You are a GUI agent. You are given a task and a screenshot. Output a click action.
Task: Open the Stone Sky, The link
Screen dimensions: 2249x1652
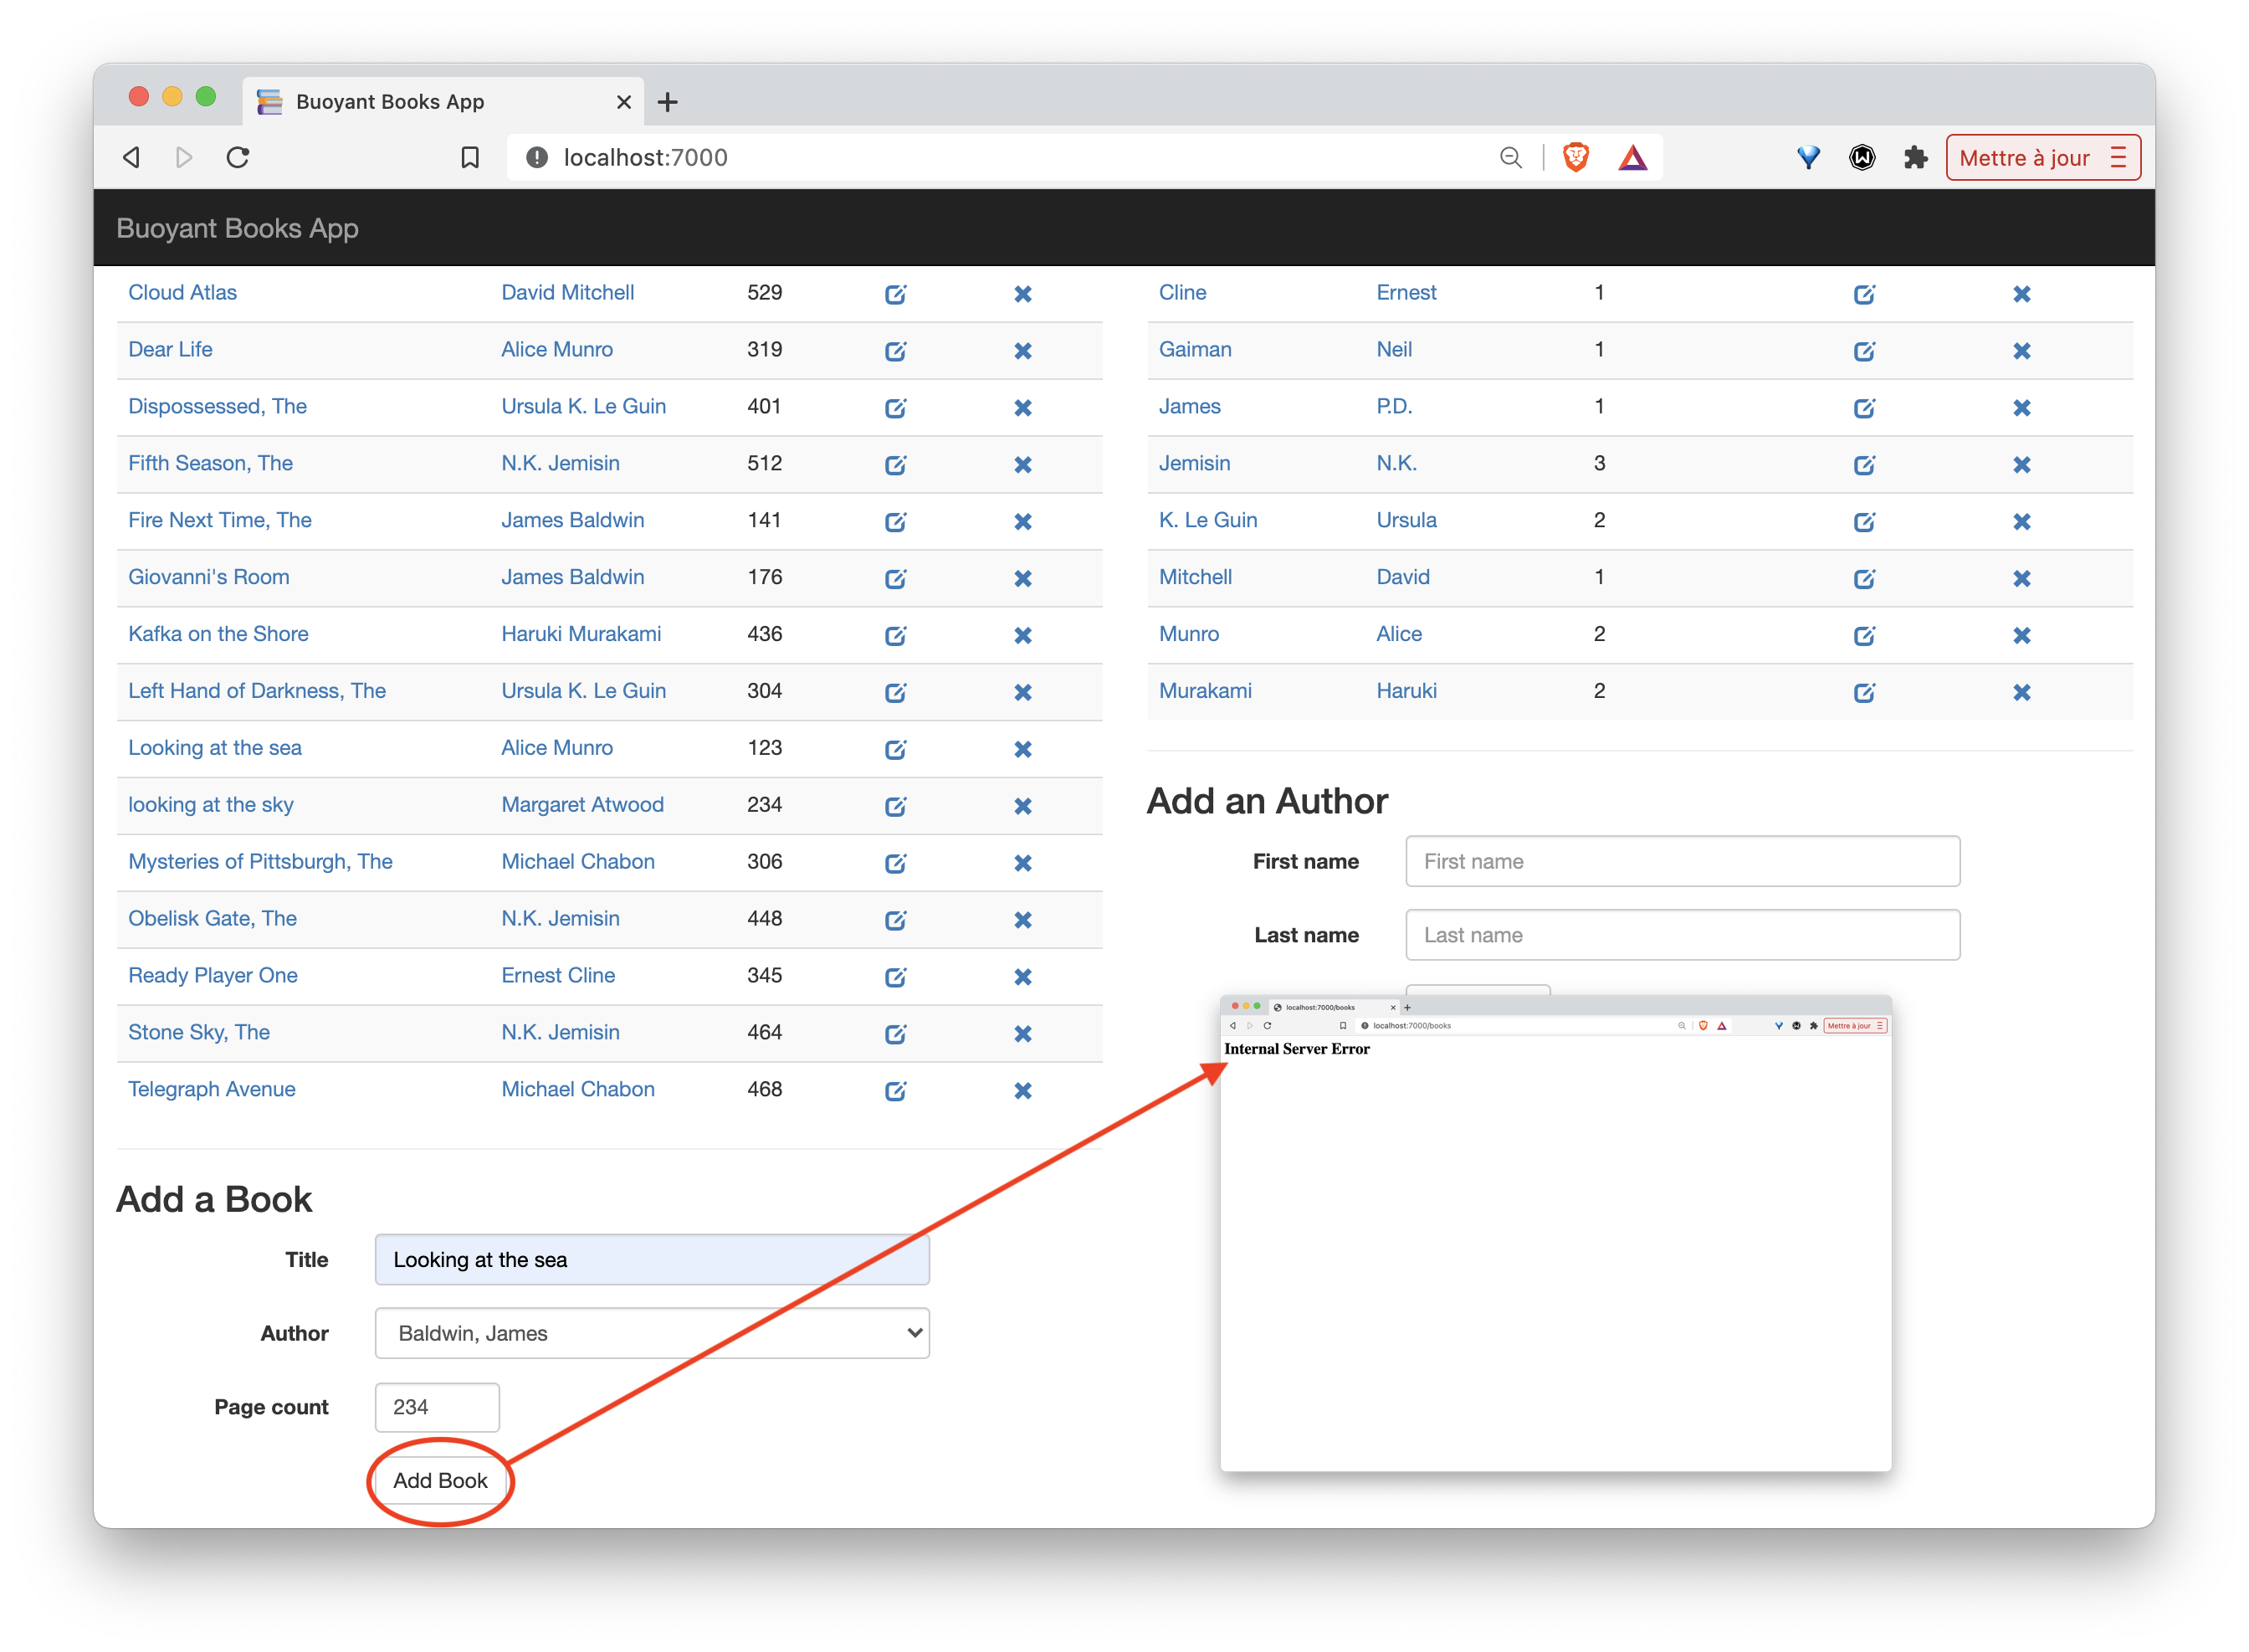tap(199, 1032)
